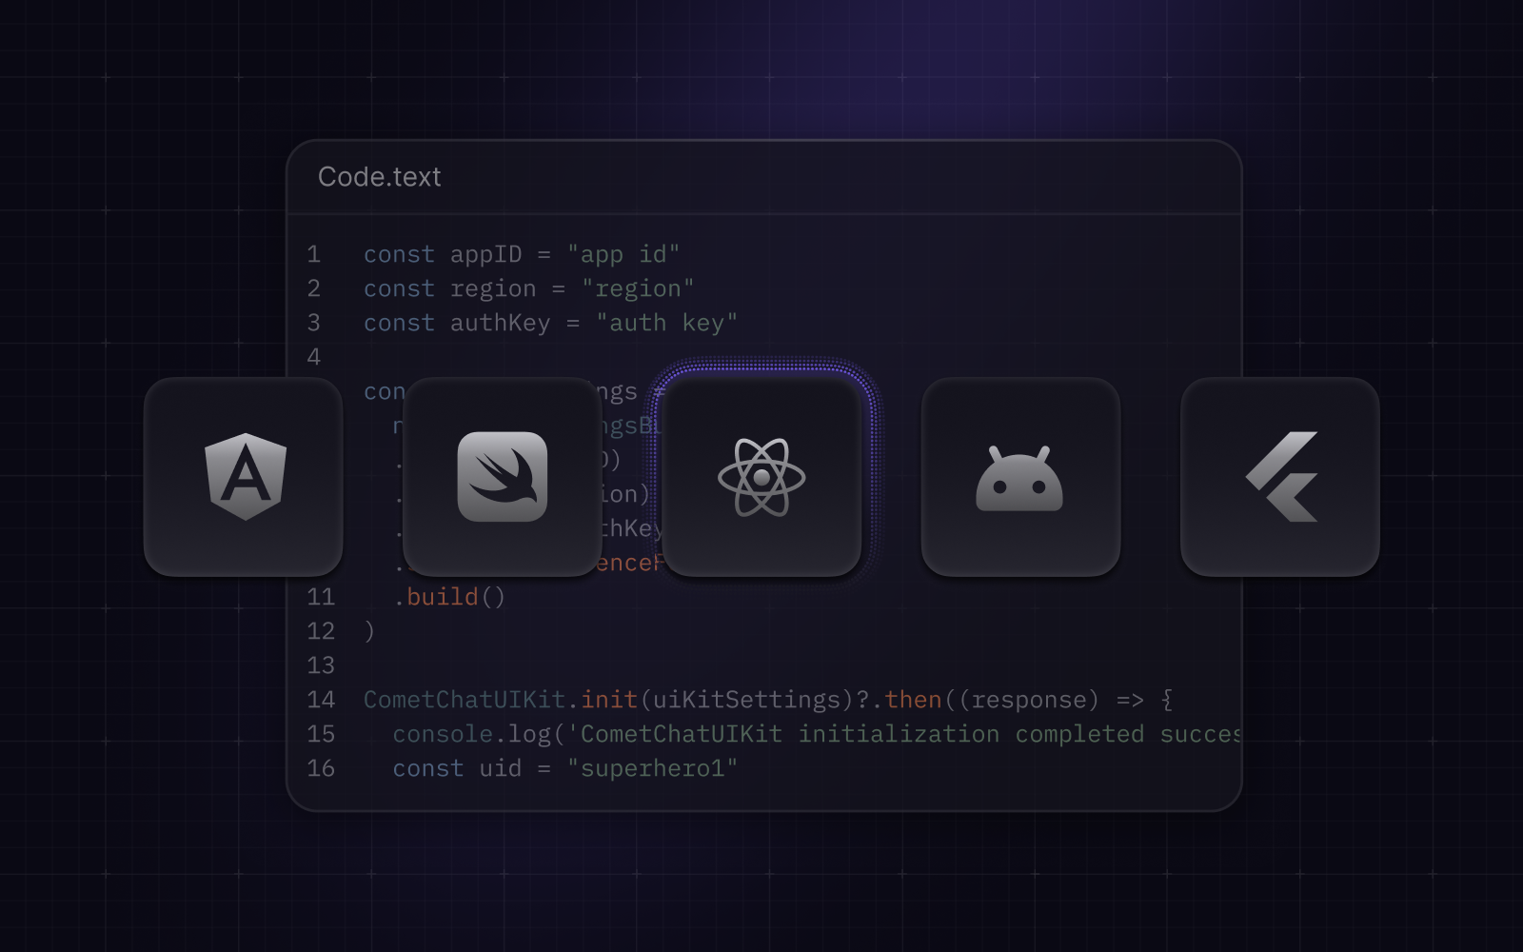Select the Flutter framework icon
Viewport: 1523px width, 952px height.
1280,476
